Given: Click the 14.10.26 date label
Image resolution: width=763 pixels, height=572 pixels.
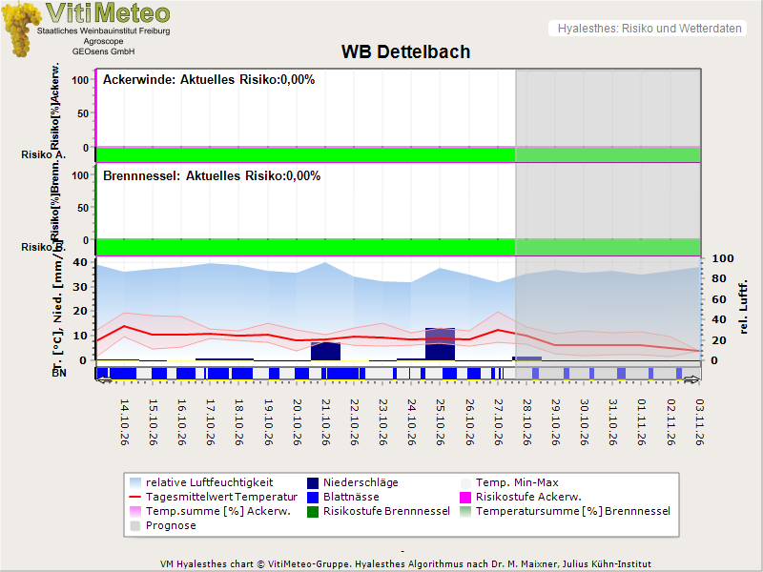Looking at the screenshot, I should tap(124, 422).
